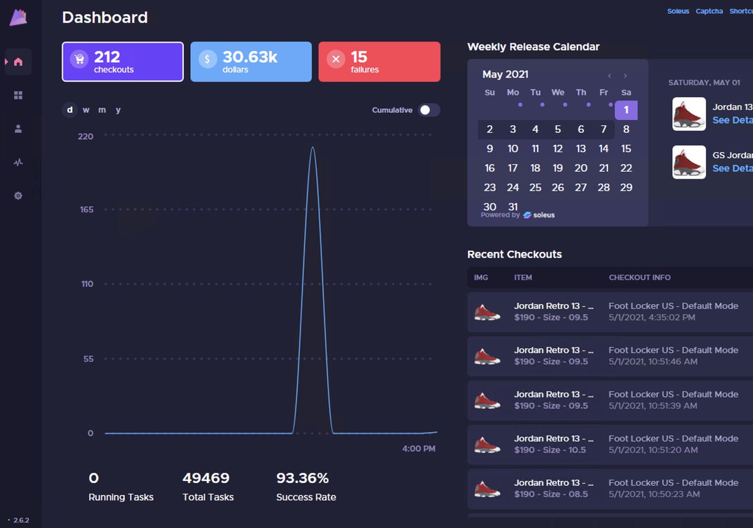This screenshot has width=753, height=528.
Task: Select the 212 checkouts card
Action: (123, 61)
